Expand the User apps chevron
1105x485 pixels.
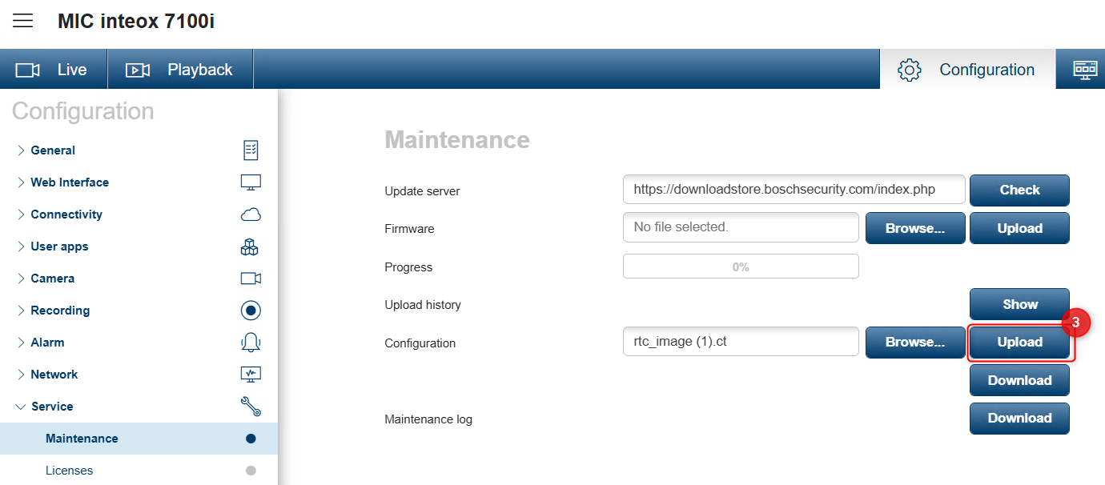click(x=21, y=247)
